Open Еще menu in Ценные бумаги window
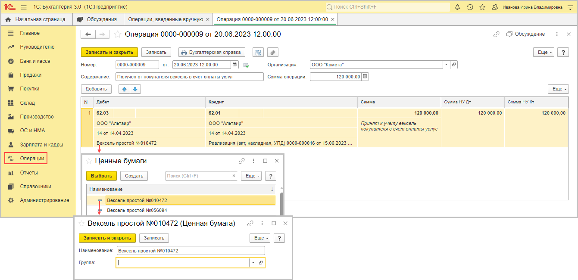 [x=251, y=176]
